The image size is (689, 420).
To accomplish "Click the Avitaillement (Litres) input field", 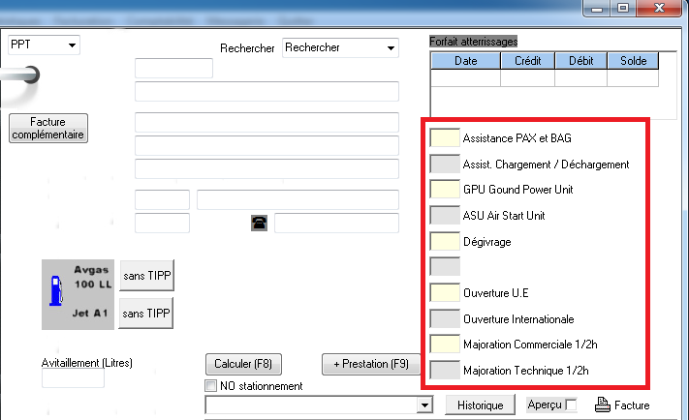I will tap(73, 378).
